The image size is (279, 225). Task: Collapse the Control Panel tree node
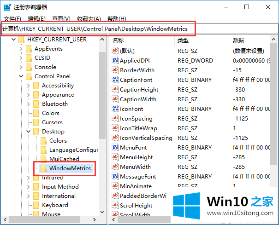coord(21,76)
